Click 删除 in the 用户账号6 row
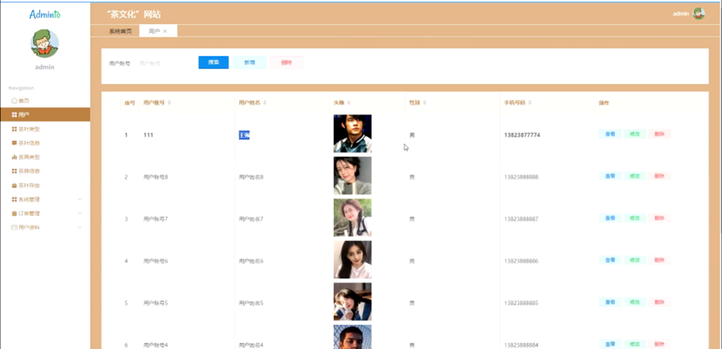Screen dimensions: 722x349 [659, 260]
